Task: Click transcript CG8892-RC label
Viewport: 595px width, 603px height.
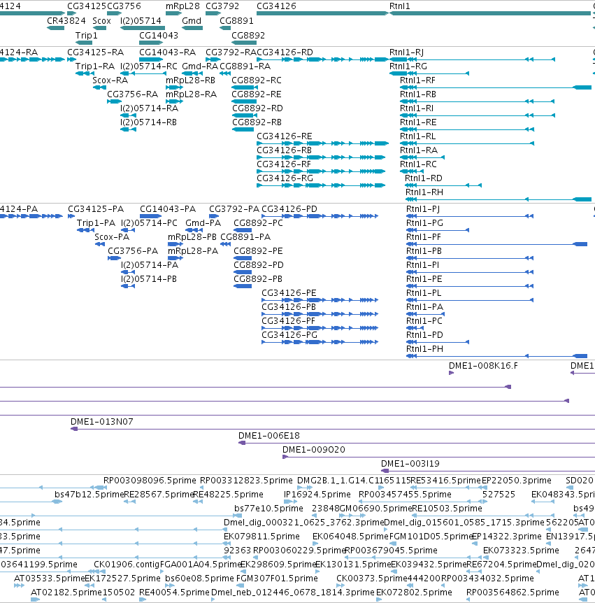Action: coord(257,80)
